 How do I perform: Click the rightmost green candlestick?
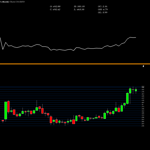coord(136,90)
